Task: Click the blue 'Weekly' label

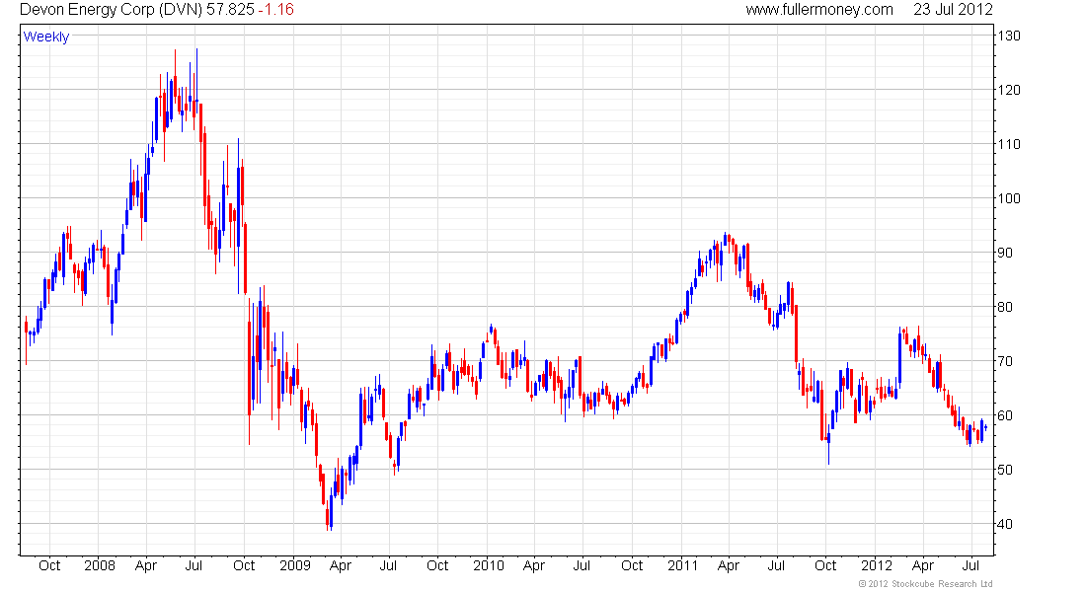Action: (46, 37)
